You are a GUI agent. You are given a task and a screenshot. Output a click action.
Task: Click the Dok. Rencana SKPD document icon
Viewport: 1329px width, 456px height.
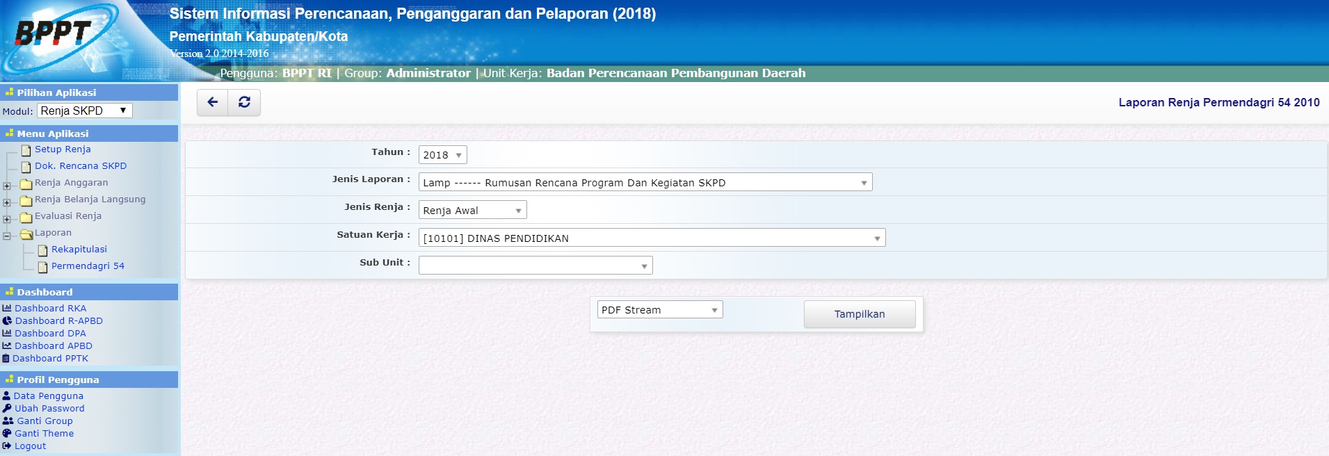tap(26, 167)
